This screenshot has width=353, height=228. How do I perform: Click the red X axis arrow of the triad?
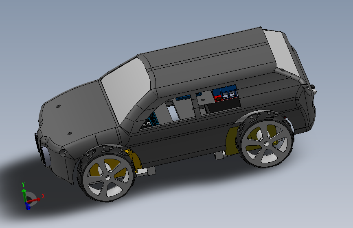click(35, 200)
